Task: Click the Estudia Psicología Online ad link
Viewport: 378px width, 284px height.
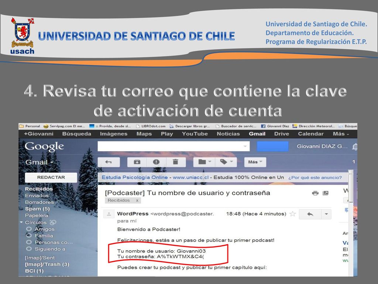Action: pyautogui.click(x=135, y=177)
